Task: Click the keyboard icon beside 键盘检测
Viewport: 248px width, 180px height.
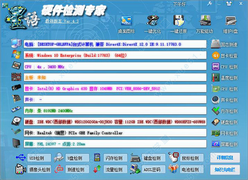Action: 135,158
